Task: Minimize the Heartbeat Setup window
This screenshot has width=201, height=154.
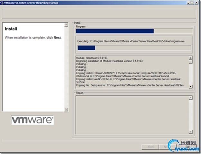Action: pyautogui.click(x=188, y=3)
